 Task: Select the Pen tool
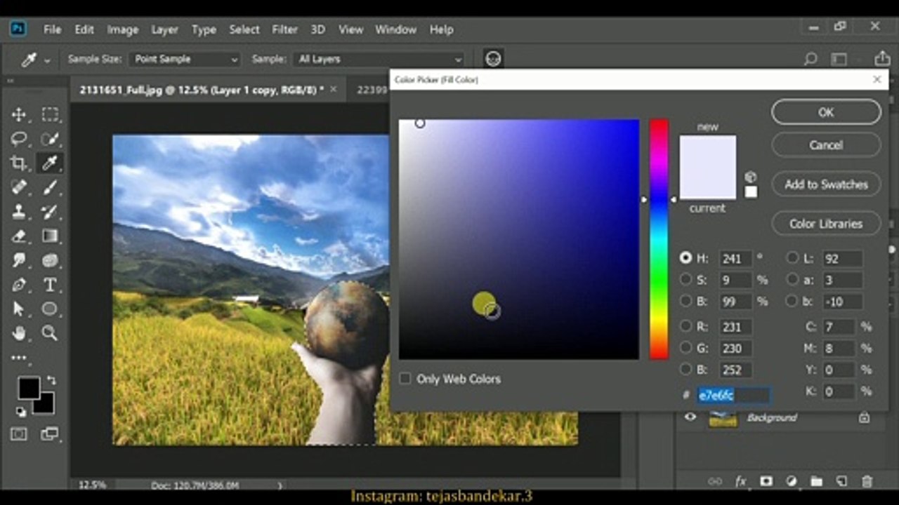(x=19, y=285)
